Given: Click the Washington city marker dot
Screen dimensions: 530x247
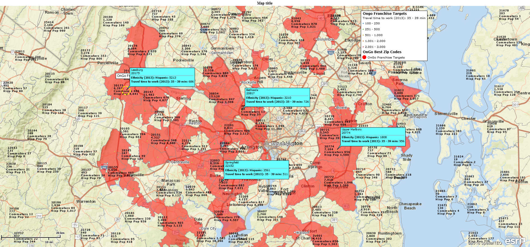Looking at the screenshot, I should tap(270, 144).
